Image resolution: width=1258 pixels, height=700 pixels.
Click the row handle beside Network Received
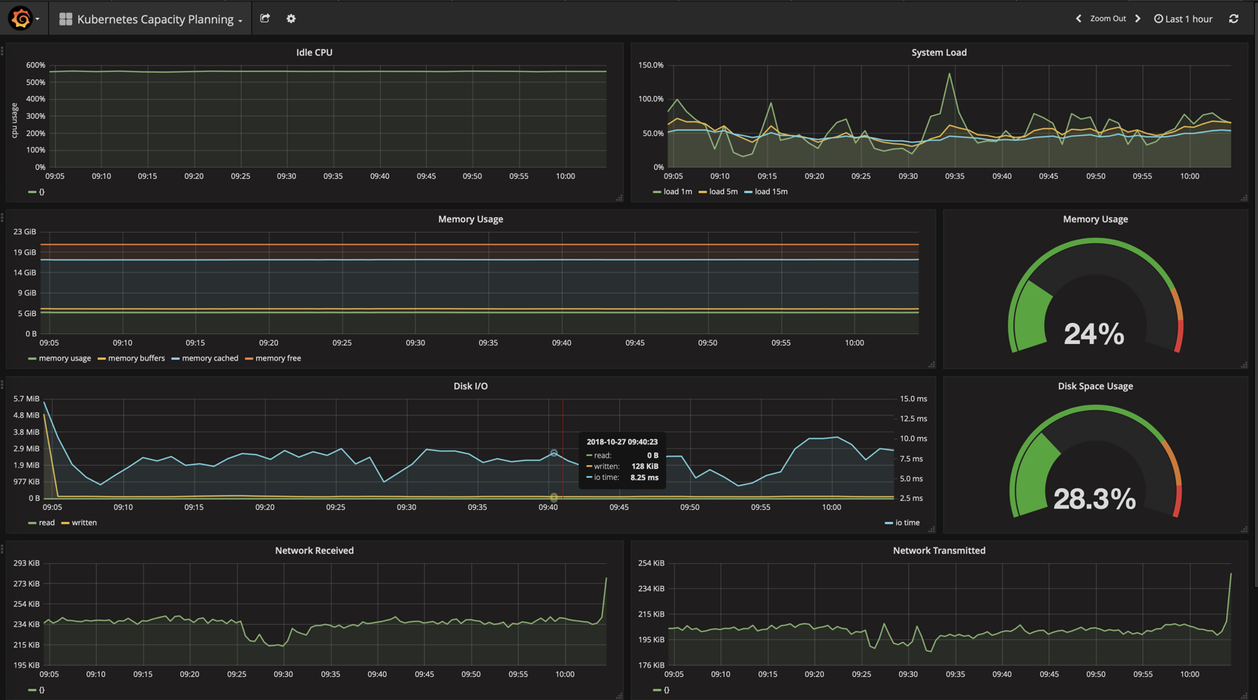tap(2, 549)
